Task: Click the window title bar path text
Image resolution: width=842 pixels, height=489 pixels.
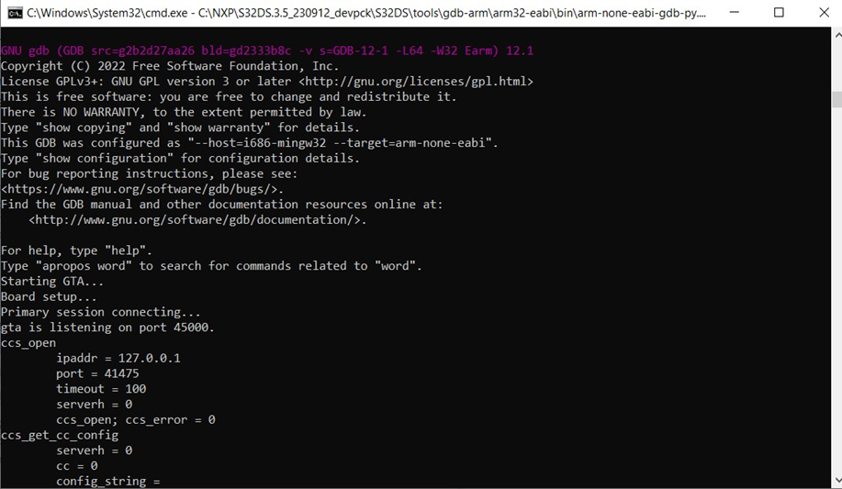Action: tap(367, 13)
